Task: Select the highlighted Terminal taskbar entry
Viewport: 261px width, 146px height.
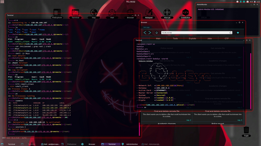Action: pyautogui.click(x=110, y=144)
